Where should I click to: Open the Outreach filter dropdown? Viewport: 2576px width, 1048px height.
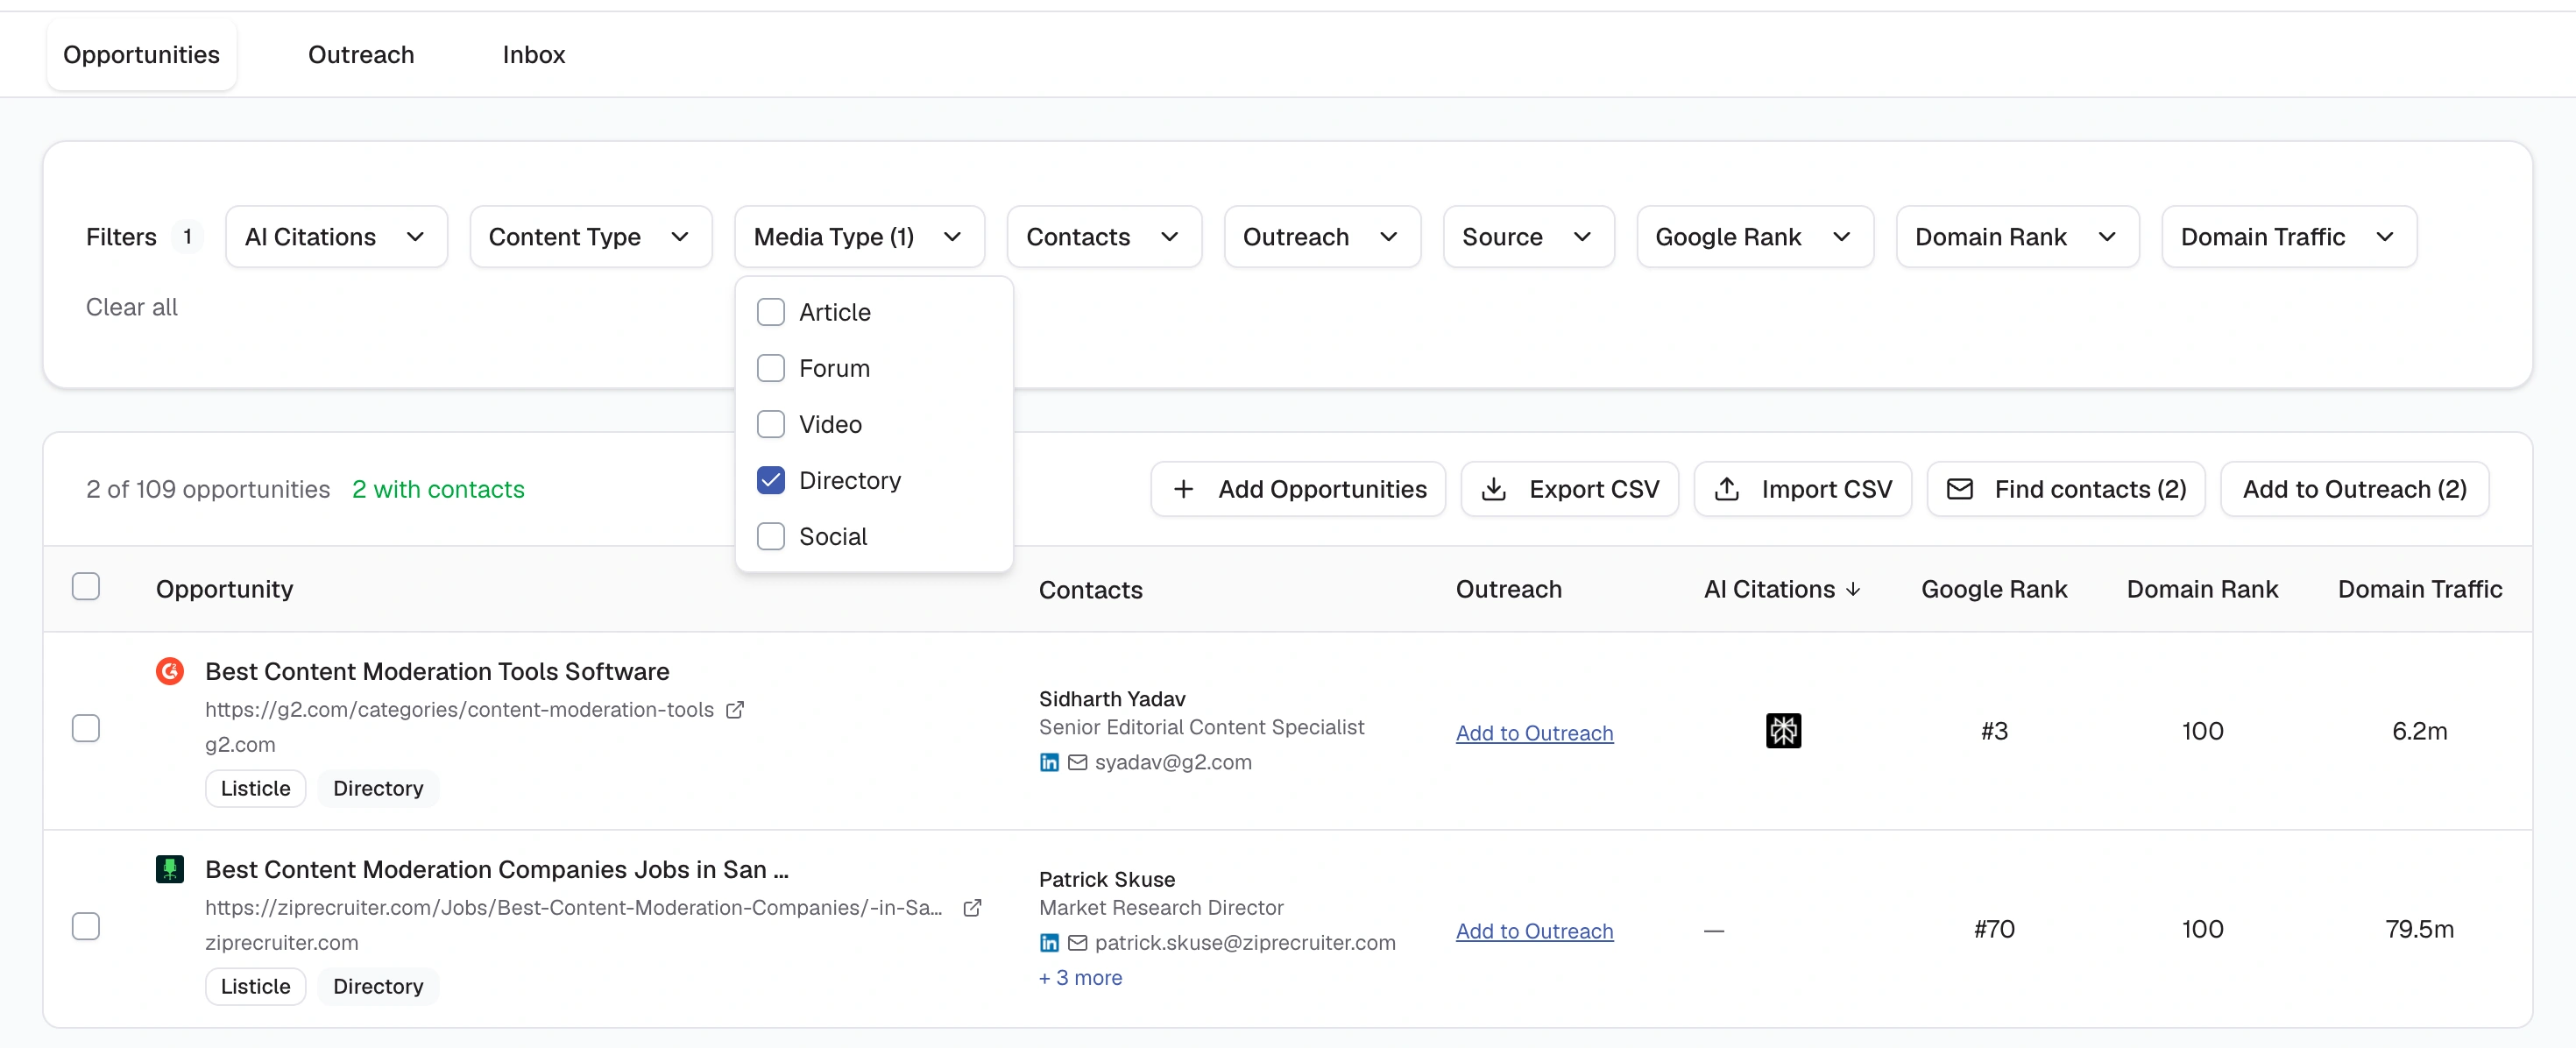pos(1322,237)
